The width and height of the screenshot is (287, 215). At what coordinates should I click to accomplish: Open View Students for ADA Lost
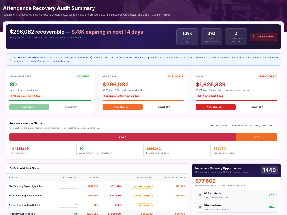pos(216,107)
